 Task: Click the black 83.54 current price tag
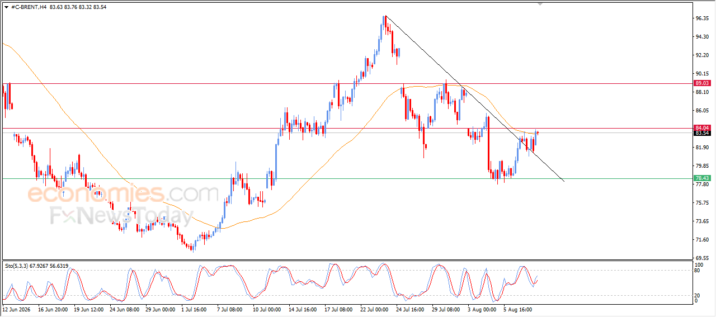point(701,133)
